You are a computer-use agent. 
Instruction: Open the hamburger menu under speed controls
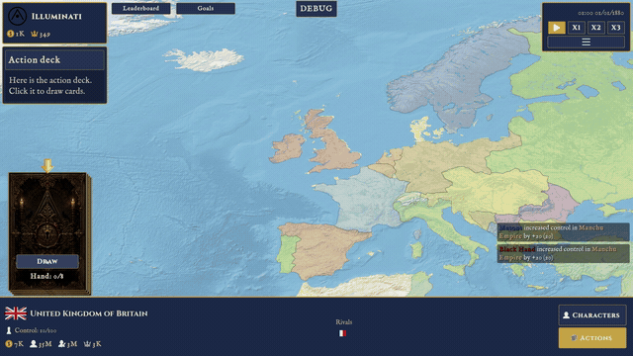point(586,42)
